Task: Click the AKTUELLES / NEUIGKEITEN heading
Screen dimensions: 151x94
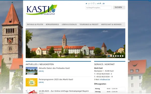Action: coord(40,64)
